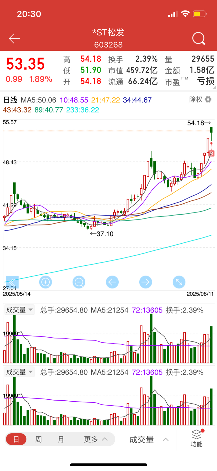
Task: Tap 流通 value 66.24亿
Action: pyautogui.click(x=143, y=81)
